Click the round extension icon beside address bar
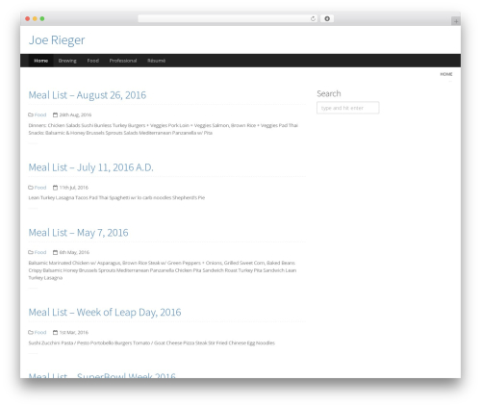The height and width of the screenshot is (407, 481). point(327,18)
